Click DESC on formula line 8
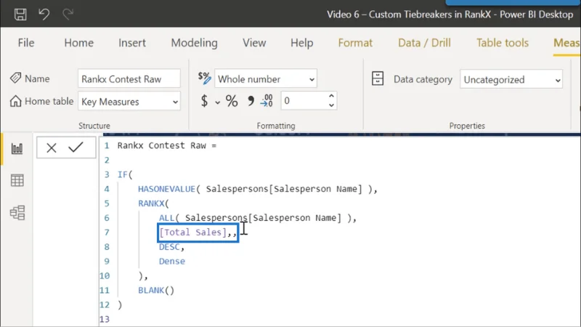 169,247
